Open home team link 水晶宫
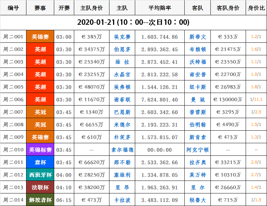 click(122, 74)
